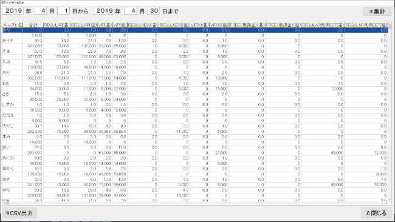Click the 307,000 total cell

33,56
